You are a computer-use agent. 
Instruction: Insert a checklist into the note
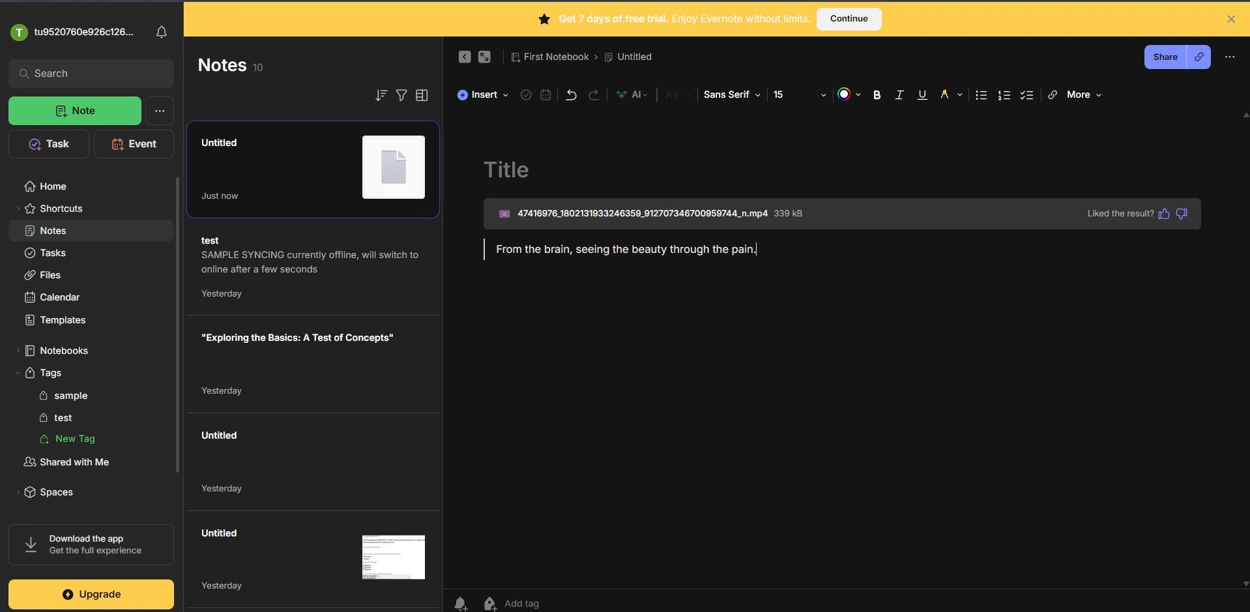[1027, 95]
